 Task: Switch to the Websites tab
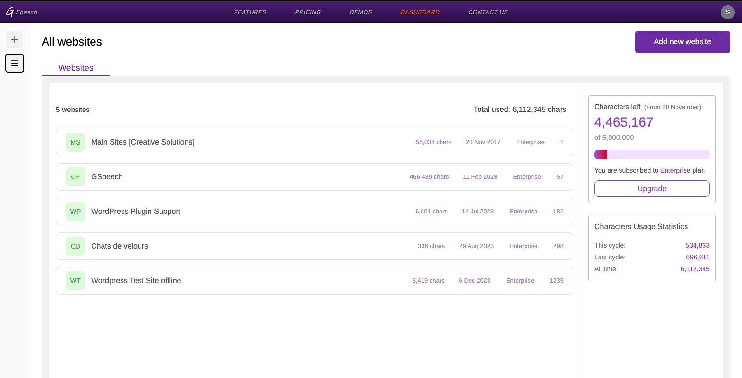pos(76,68)
